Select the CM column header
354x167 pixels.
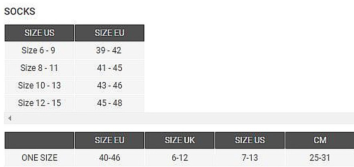point(320,140)
